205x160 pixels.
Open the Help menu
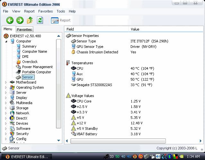click(x=72, y=11)
